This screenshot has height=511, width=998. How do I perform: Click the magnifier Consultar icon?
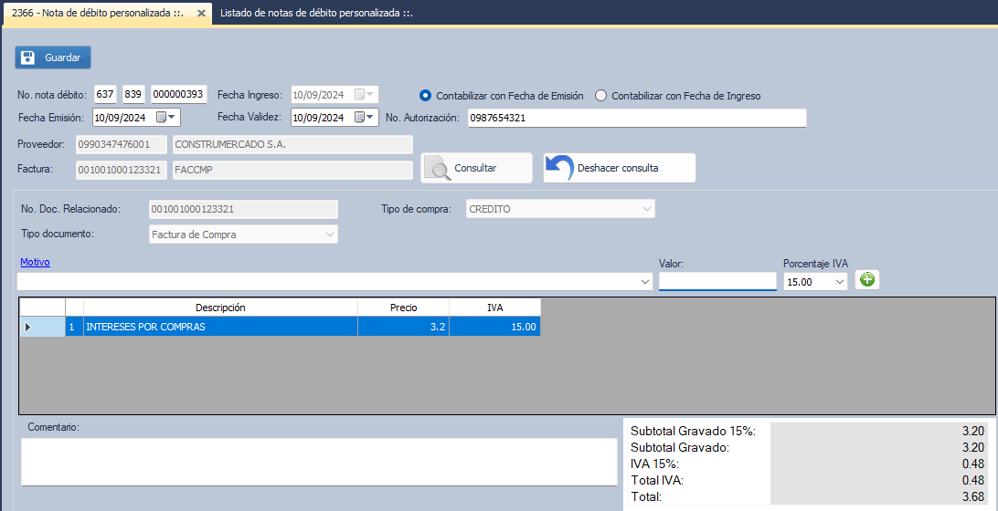(441, 169)
